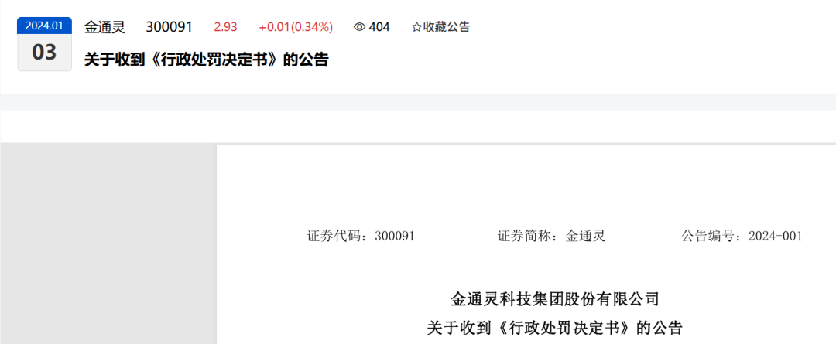Click the 404 view count number
The width and height of the screenshot is (836, 344).
(379, 27)
